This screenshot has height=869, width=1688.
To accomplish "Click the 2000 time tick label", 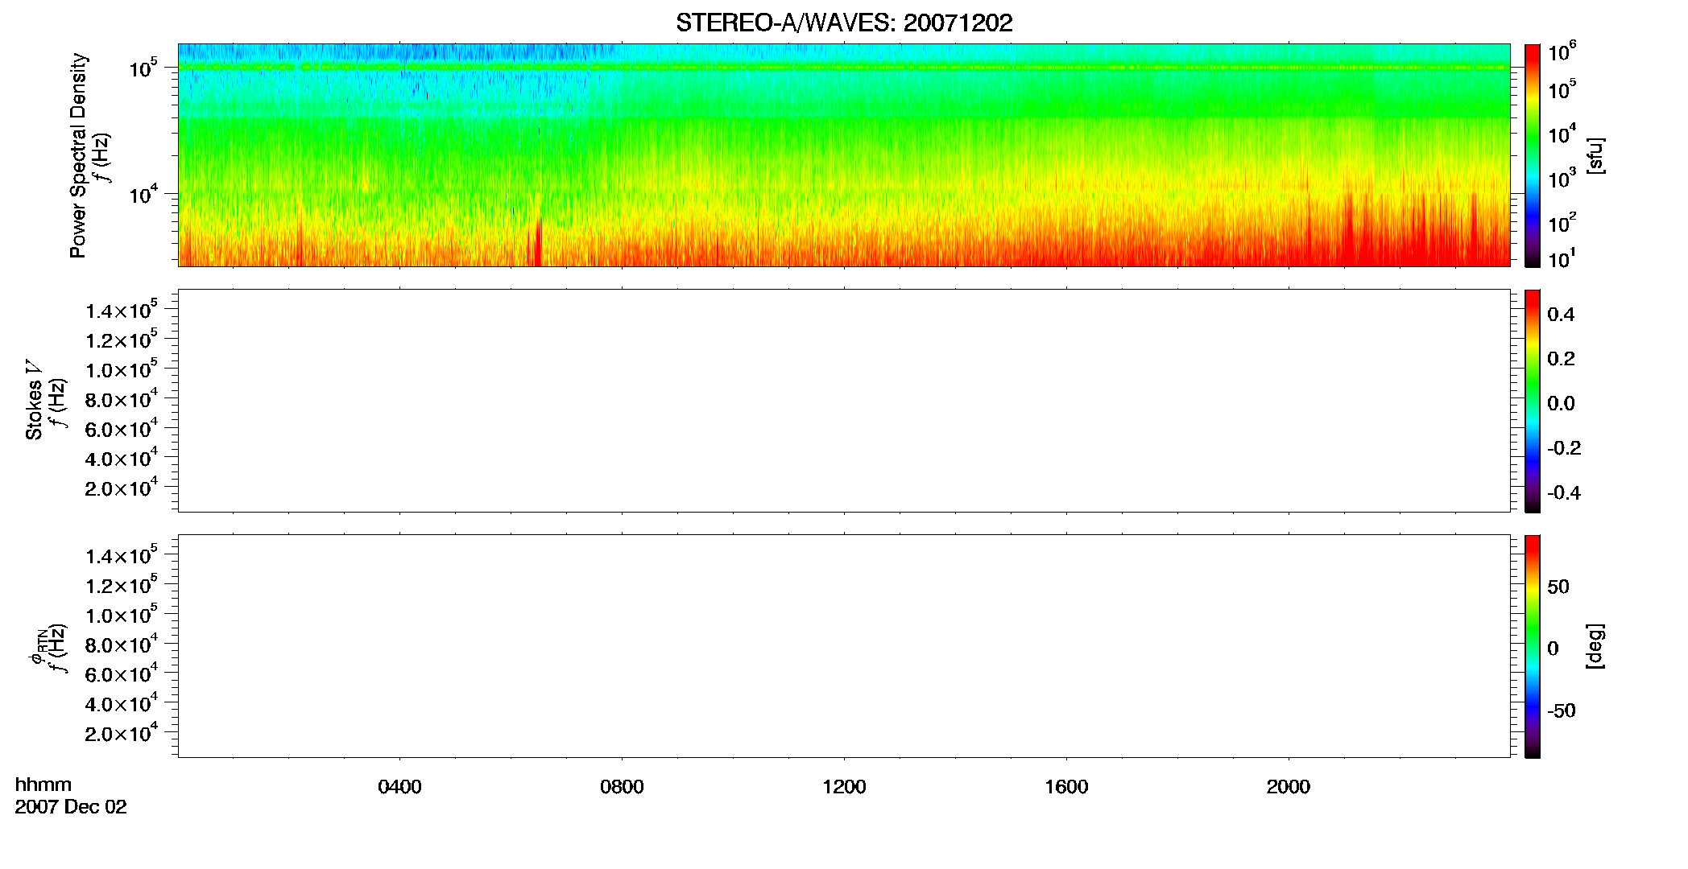I will (1289, 787).
